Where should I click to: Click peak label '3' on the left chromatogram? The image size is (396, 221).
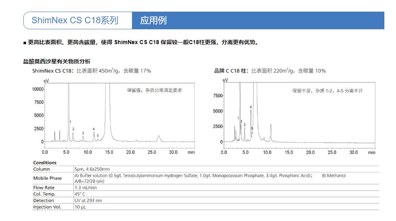83,133
